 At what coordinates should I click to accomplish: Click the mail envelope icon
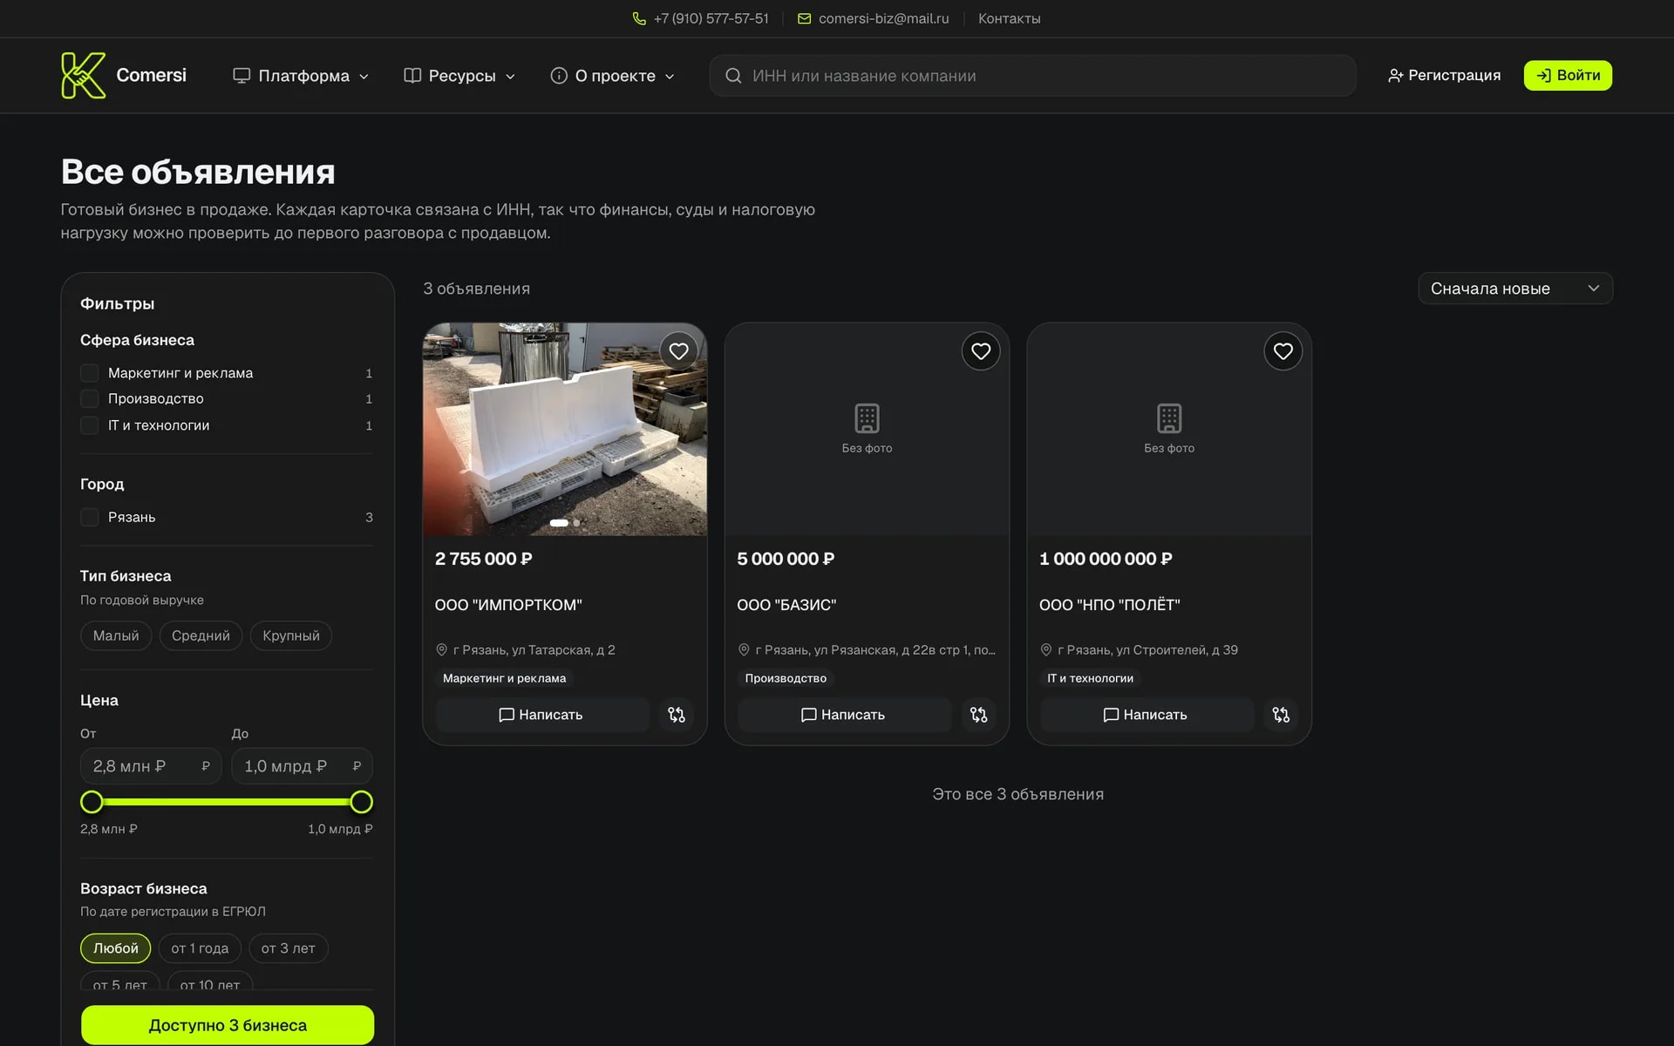(804, 18)
